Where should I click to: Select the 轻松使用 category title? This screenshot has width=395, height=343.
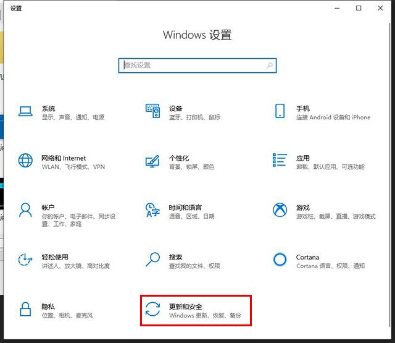(55, 257)
